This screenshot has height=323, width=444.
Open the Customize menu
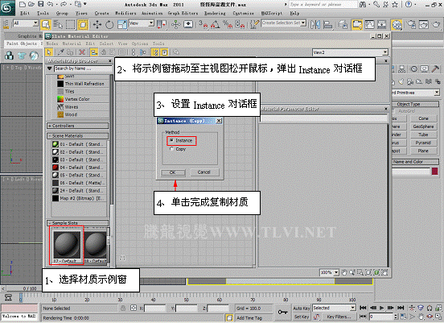[243, 14]
